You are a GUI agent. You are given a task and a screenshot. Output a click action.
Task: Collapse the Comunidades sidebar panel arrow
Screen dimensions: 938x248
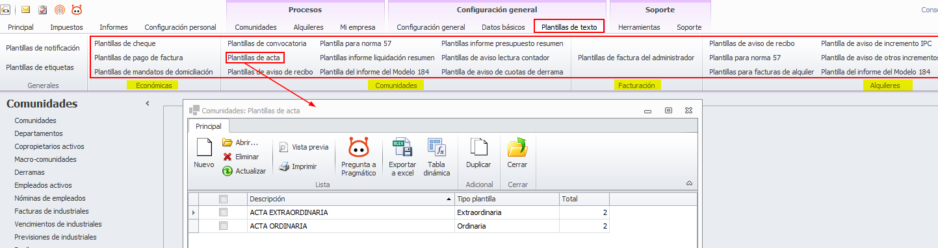tap(148, 104)
